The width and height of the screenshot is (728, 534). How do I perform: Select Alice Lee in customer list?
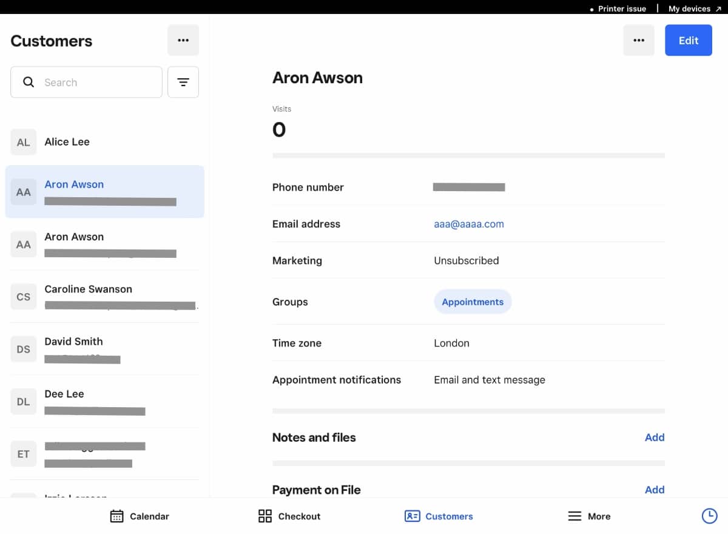[x=104, y=142]
